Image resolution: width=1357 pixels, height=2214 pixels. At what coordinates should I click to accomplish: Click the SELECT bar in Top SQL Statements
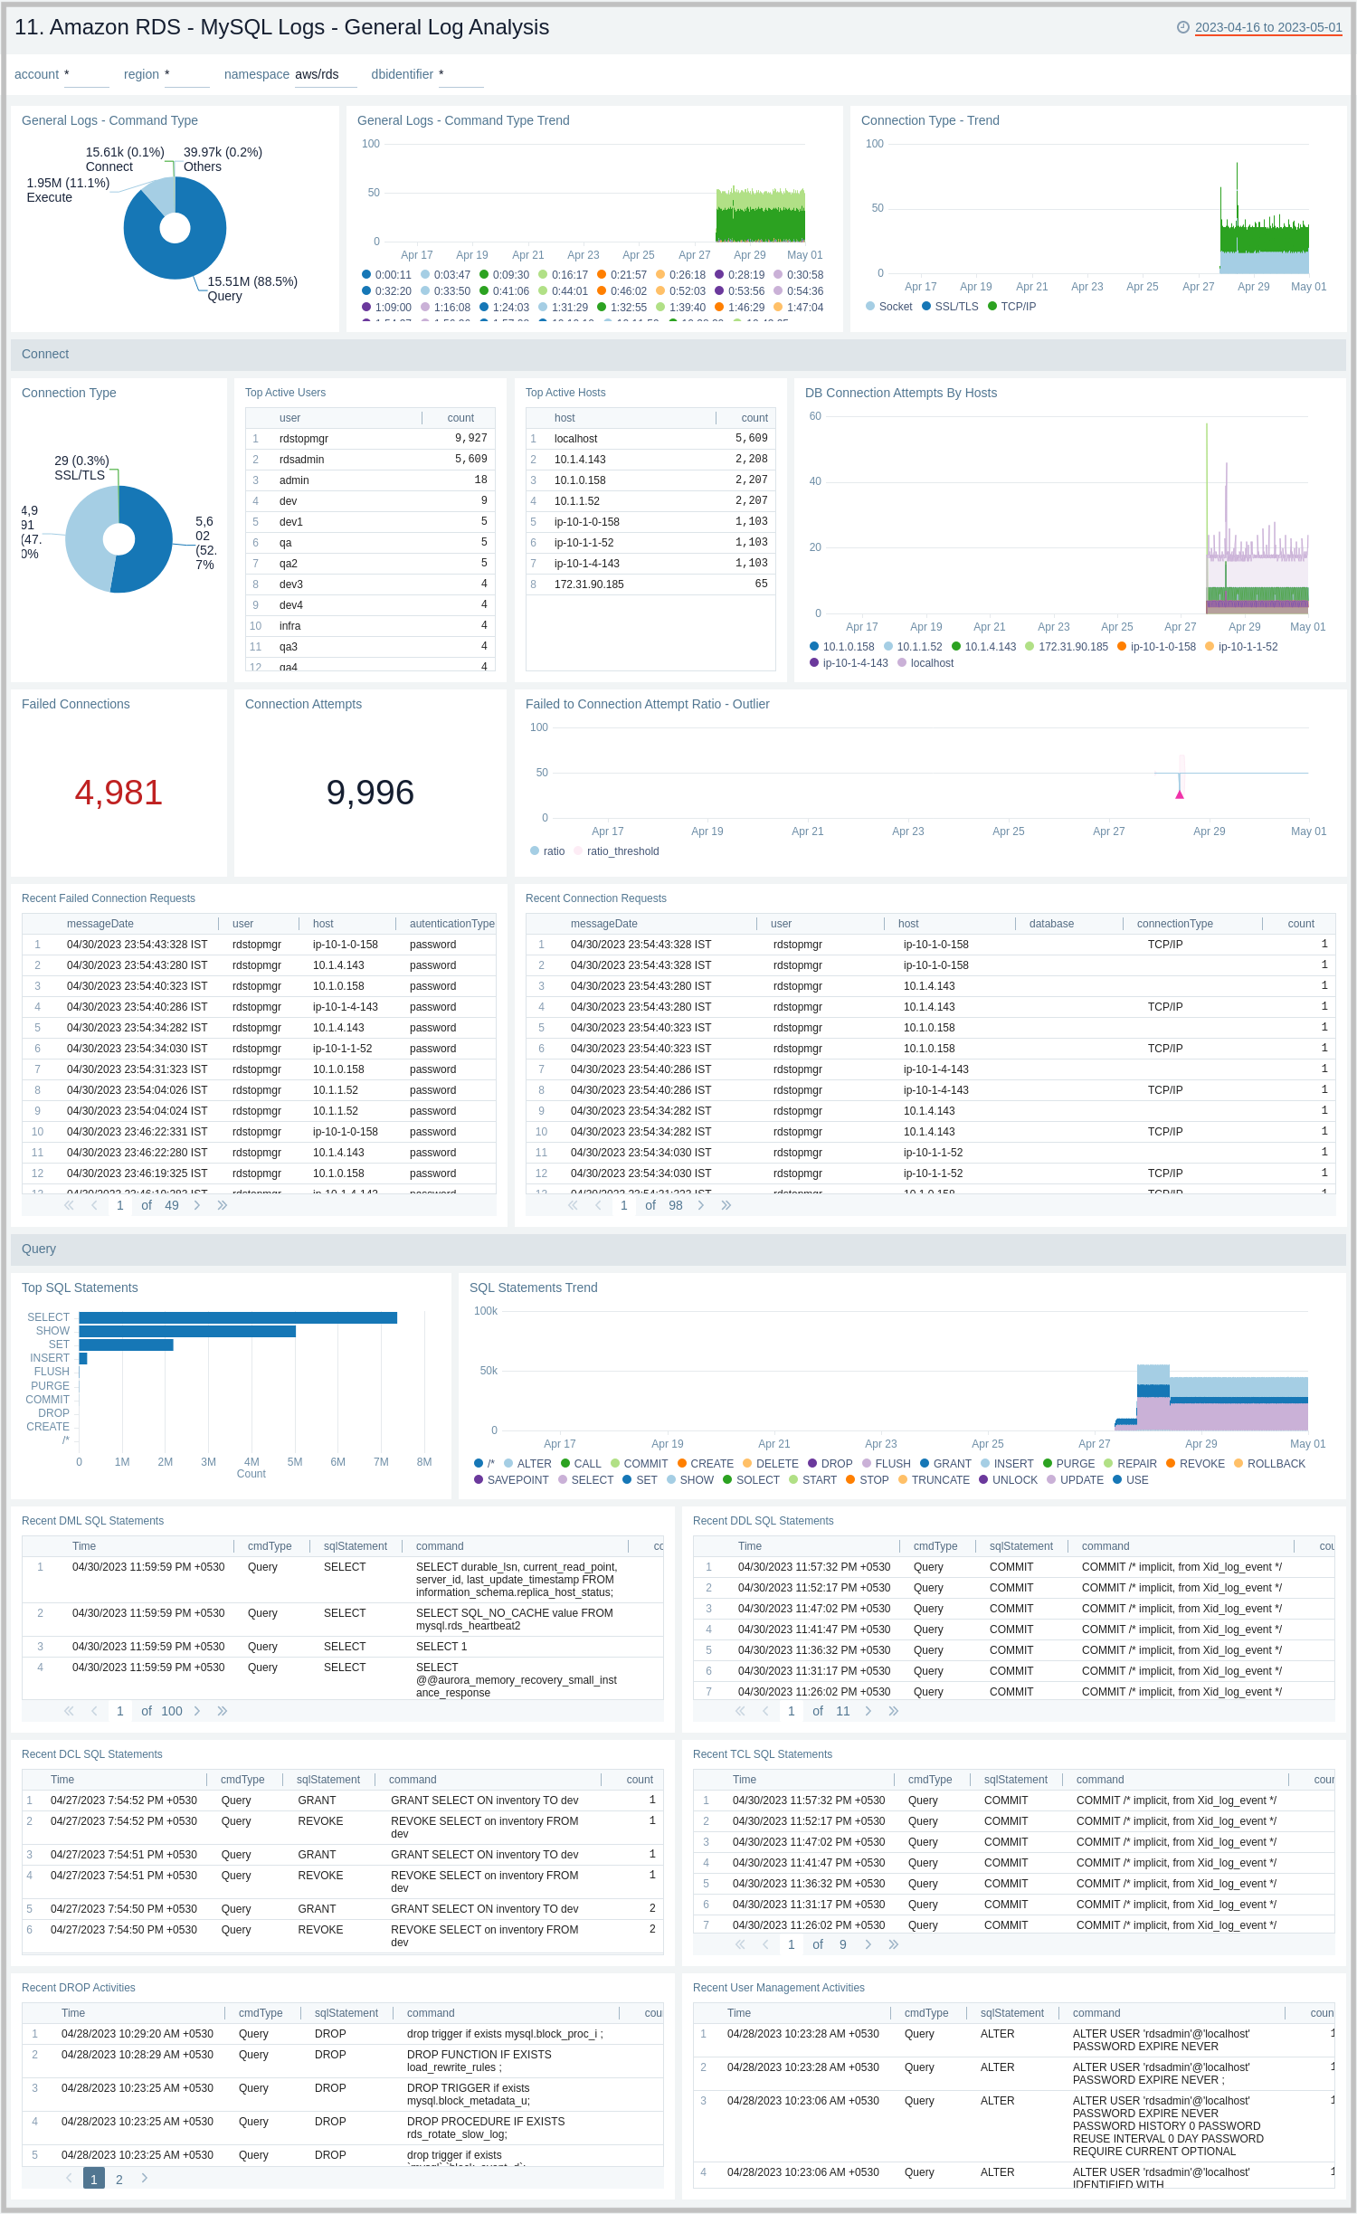pos(237,1317)
